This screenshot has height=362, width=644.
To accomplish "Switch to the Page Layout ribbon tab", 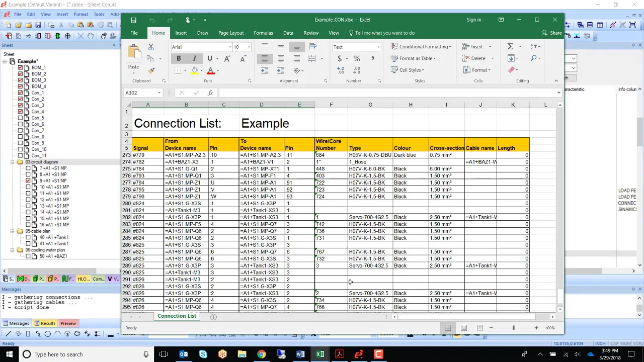I will pos(231,33).
